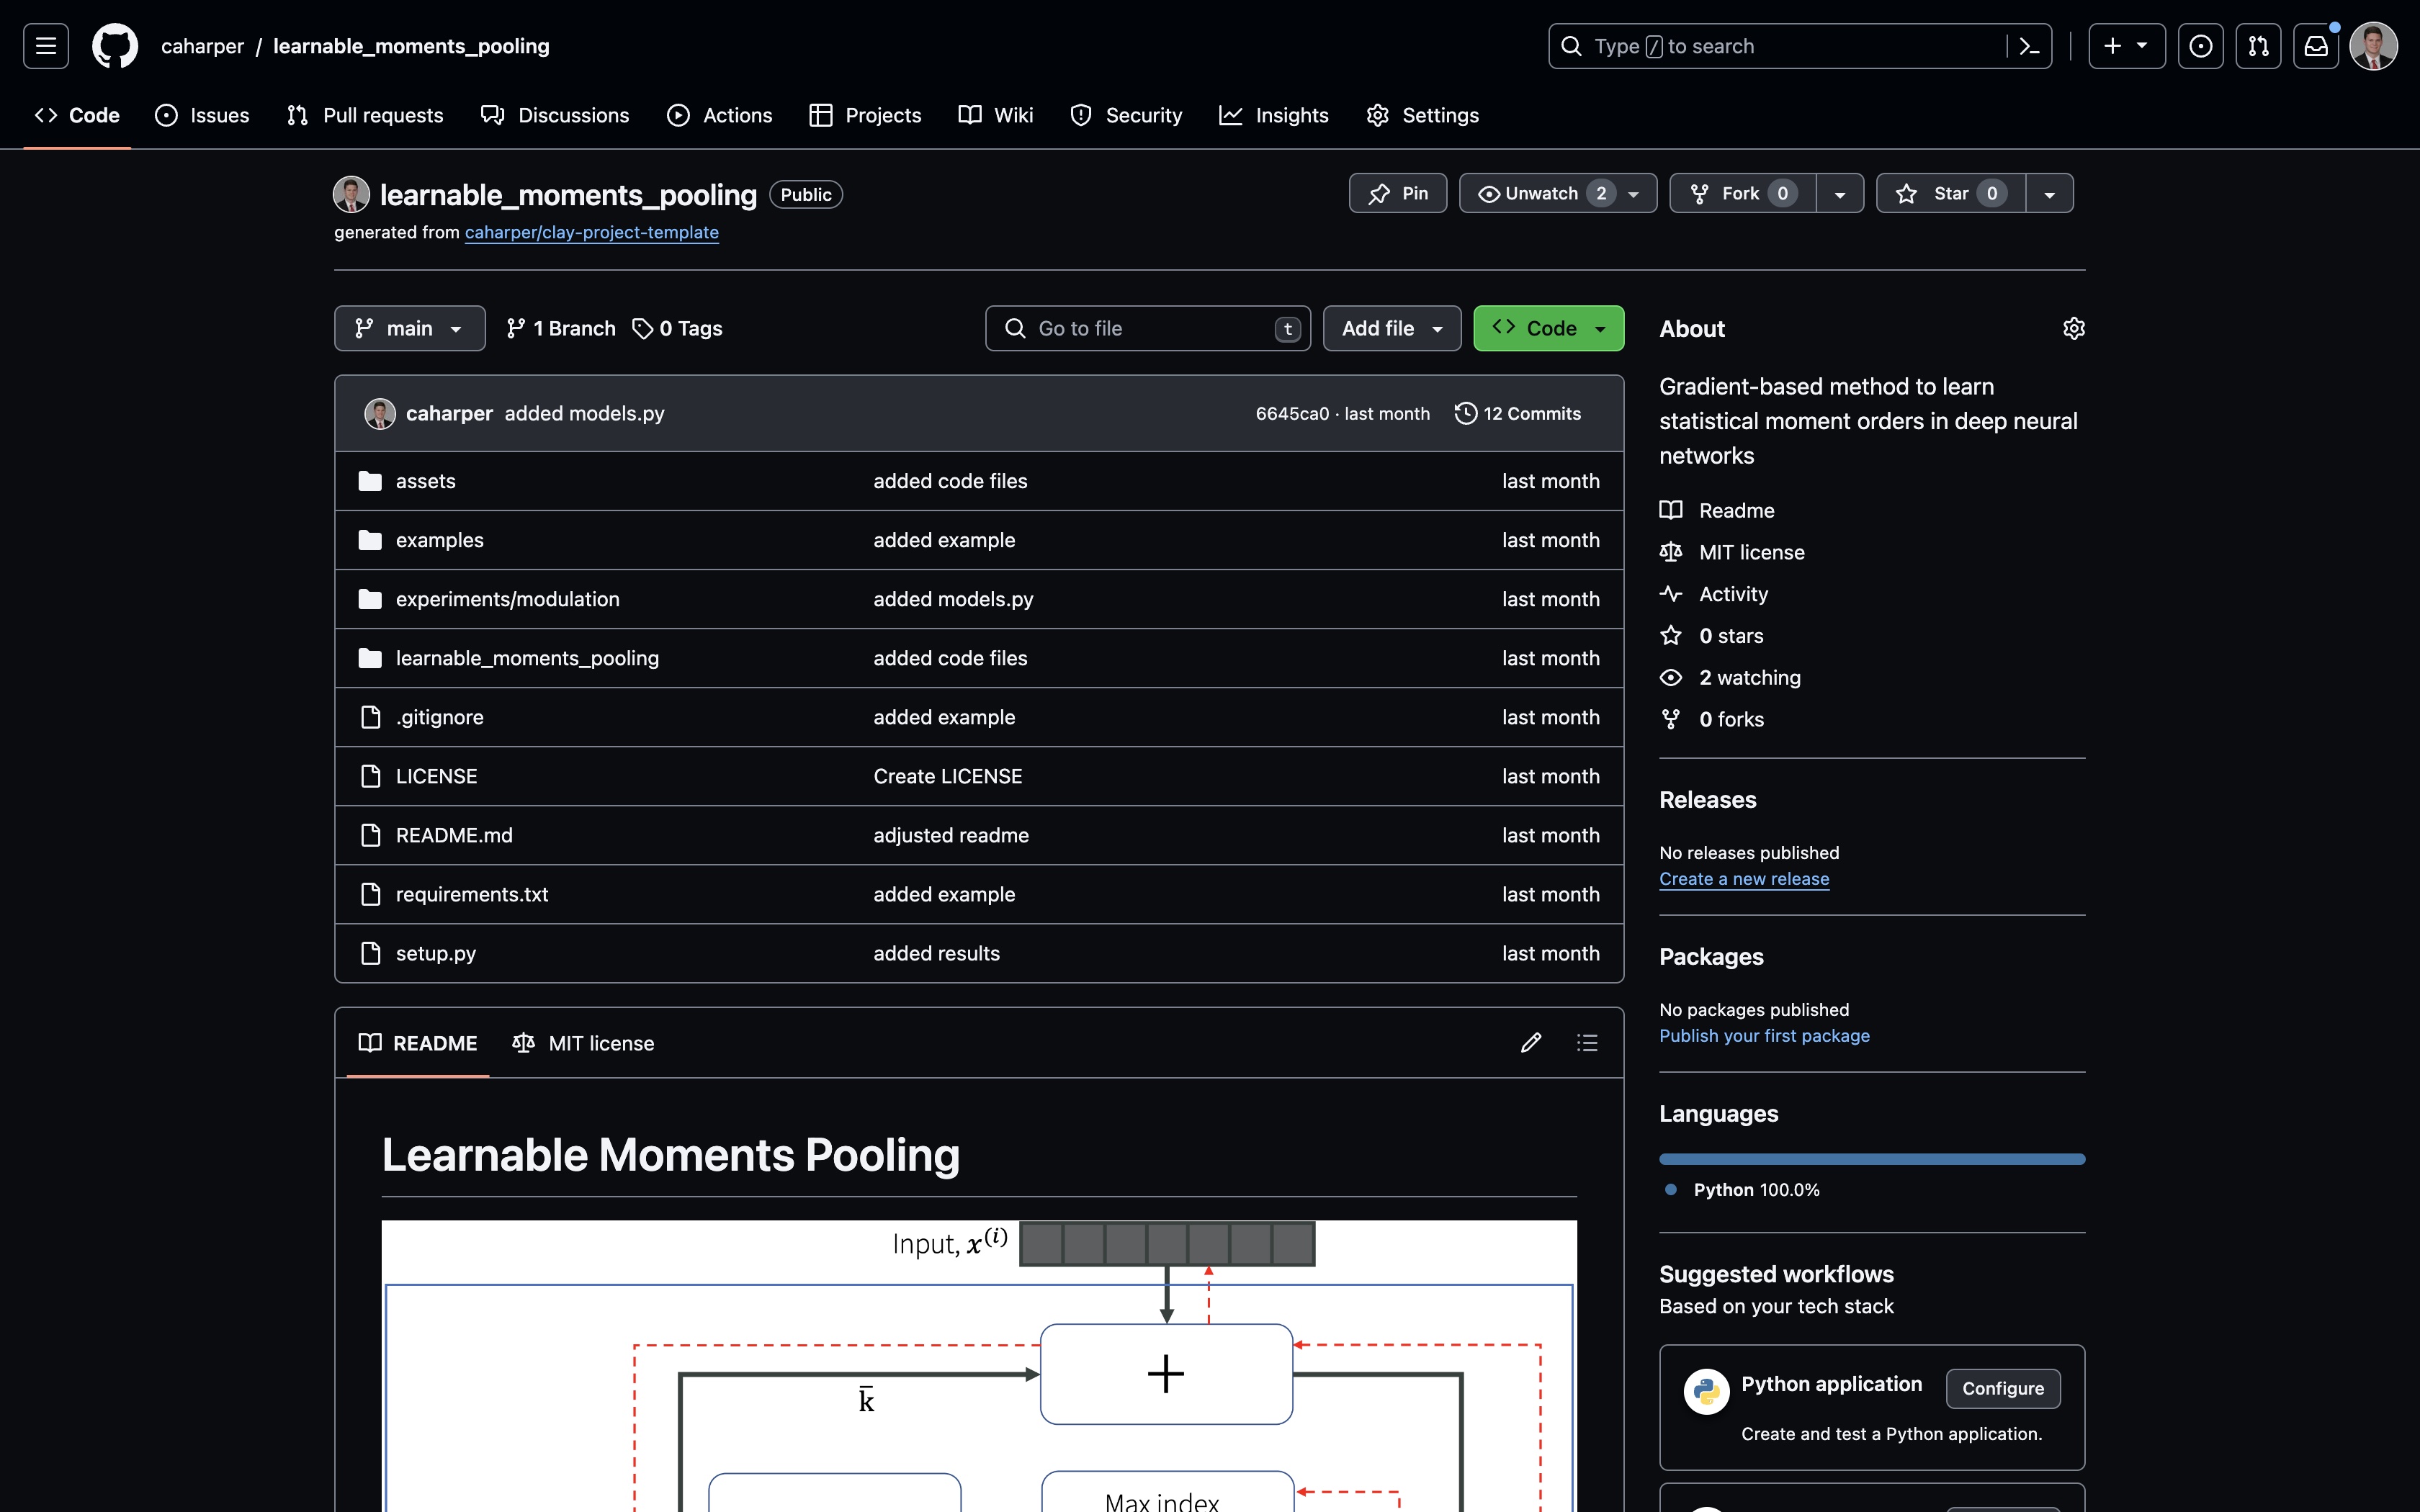The width and height of the screenshot is (2420, 1512).
Task: Focus the Go to file input
Action: (x=1148, y=328)
